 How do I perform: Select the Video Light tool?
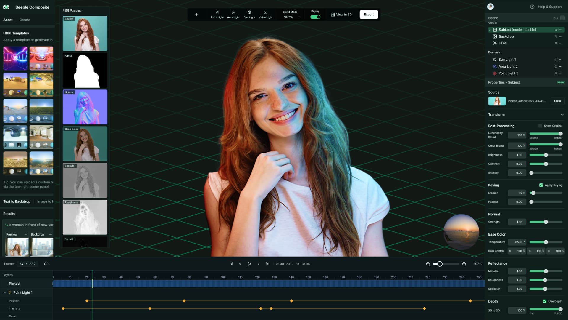[x=265, y=14]
